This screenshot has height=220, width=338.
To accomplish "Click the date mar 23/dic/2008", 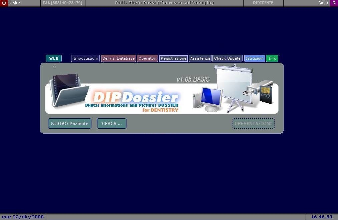I will (23, 217).
